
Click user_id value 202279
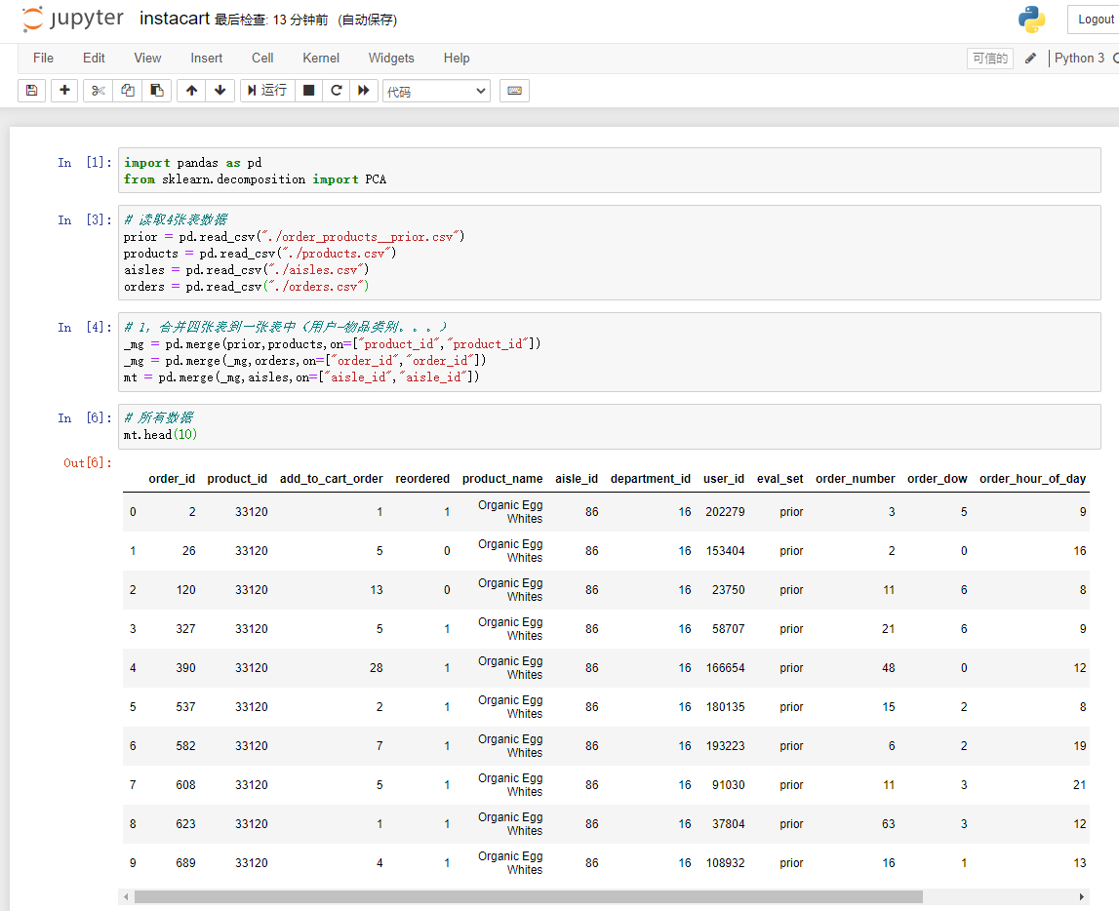click(725, 512)
